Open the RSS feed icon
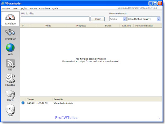This screenshot has width=165, height=124. click(x=10, y=63)
